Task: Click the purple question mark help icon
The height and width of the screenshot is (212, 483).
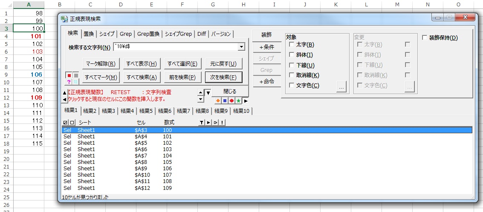Action: click(69, 82)
